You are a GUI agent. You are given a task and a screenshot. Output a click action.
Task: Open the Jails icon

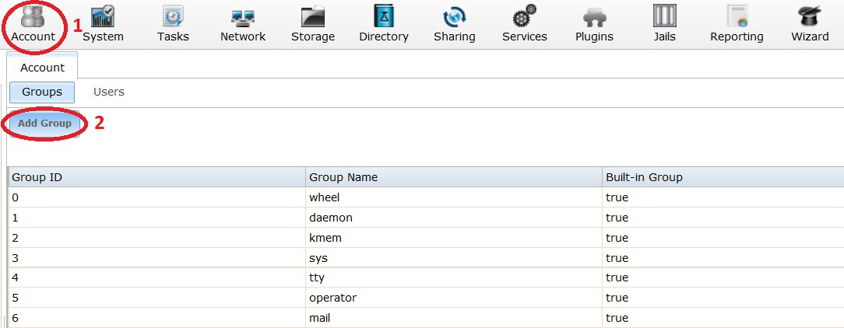[664, 17]
